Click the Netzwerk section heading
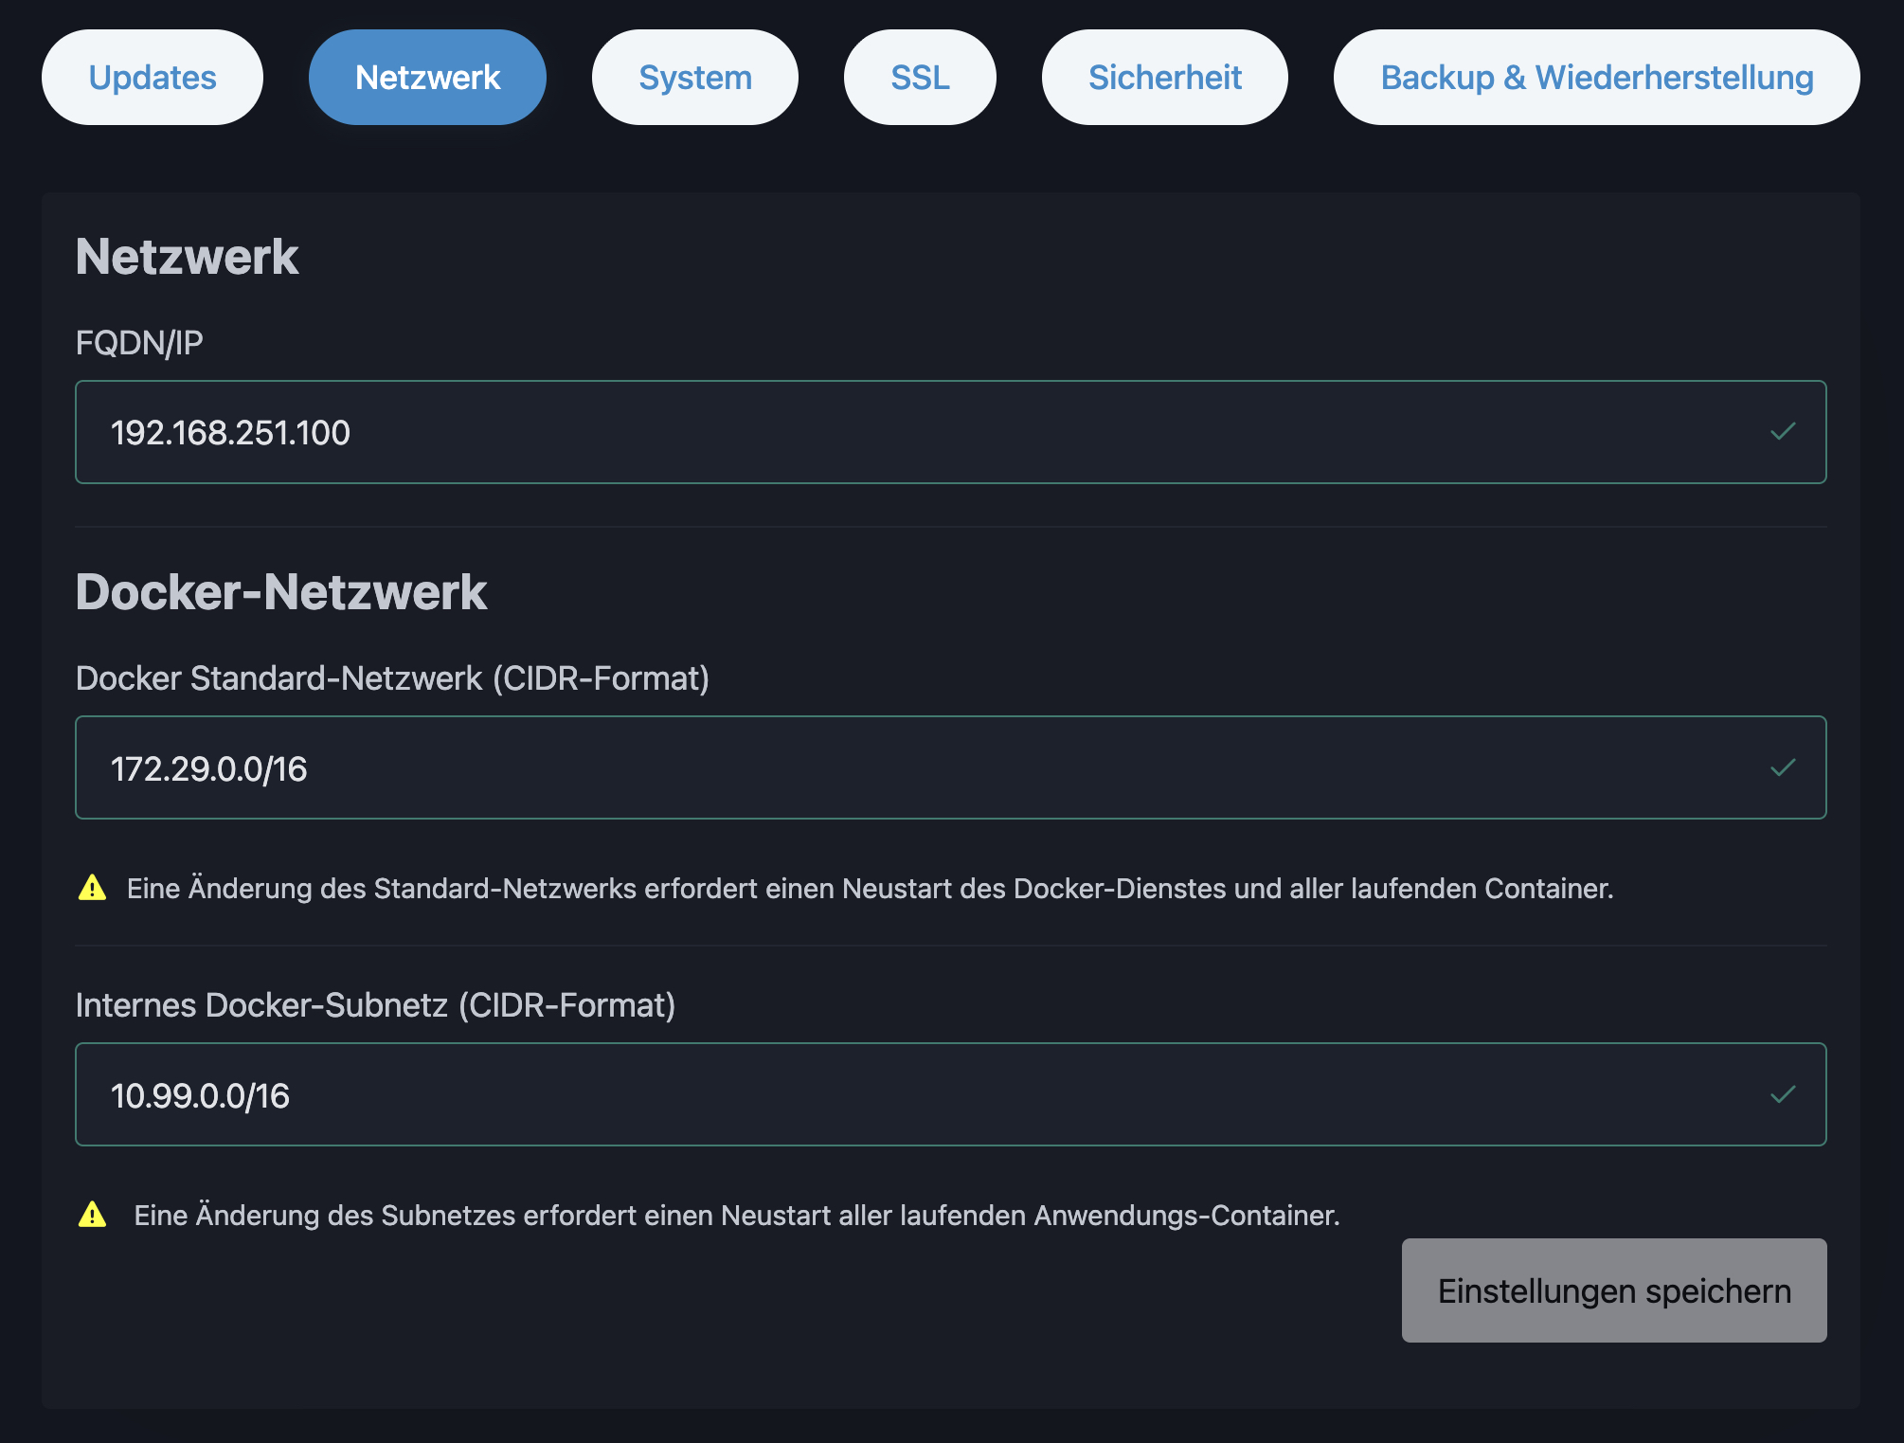The height and width of the screenshot is (1443, 1904). point(188,257)
